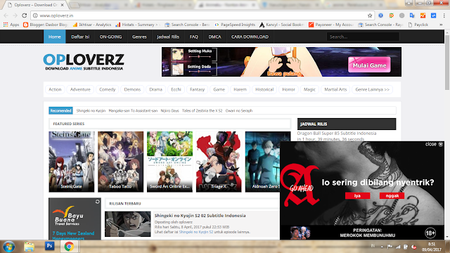Select the Ecchi genre tag
The width and height of the screenshot is (450, 253).
[176, 89]
